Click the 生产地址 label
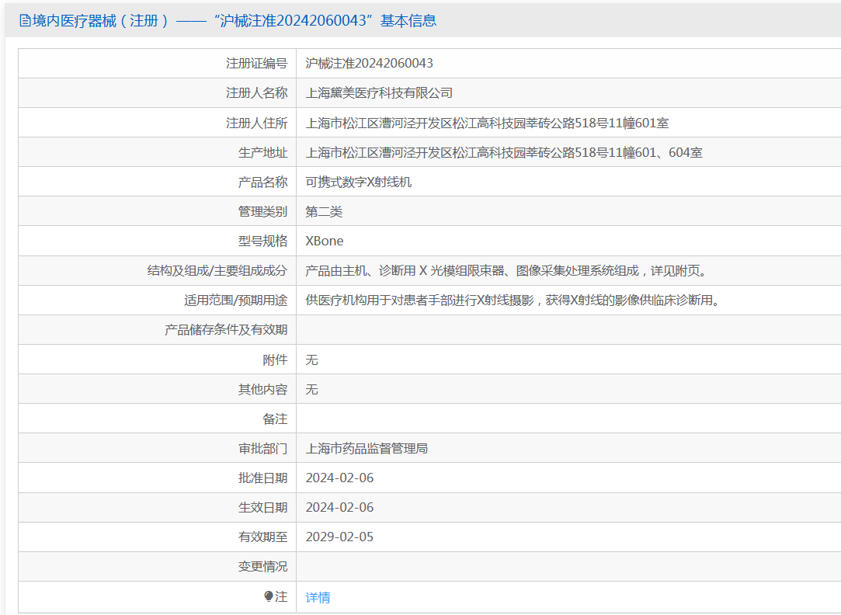The height and width of the screenshot is (615, 841). 262,153
